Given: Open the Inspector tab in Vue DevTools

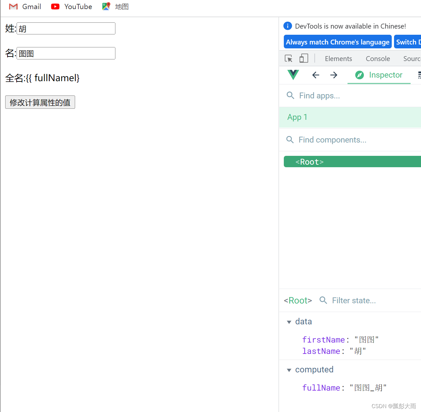Looking at the screenshot, I should (x=385, y=75).
